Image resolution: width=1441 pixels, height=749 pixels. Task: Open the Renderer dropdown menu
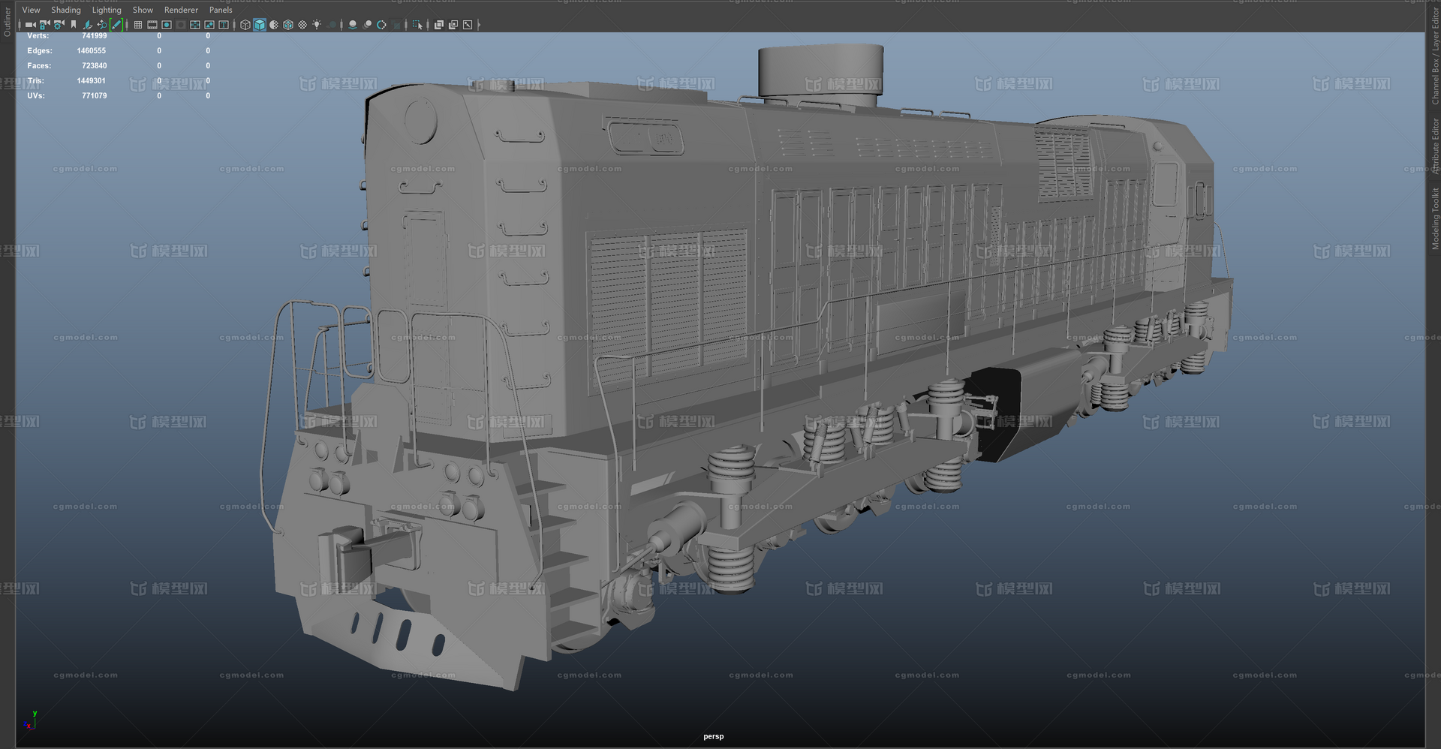[x=181, y=10]
